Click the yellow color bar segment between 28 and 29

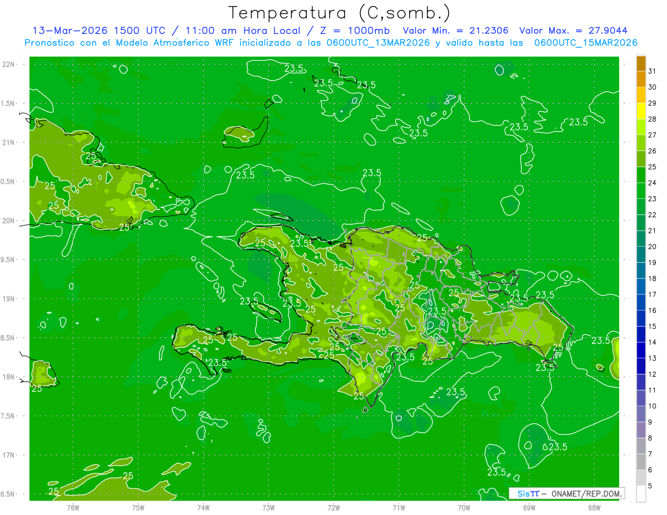point(641,112)
